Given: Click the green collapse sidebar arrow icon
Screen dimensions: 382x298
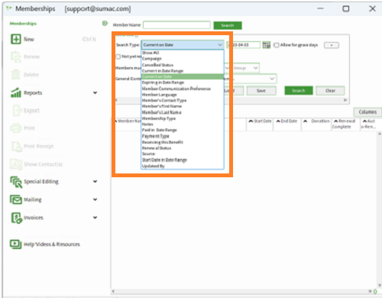Looking at the screenshot, I should (x=105, y=23).
